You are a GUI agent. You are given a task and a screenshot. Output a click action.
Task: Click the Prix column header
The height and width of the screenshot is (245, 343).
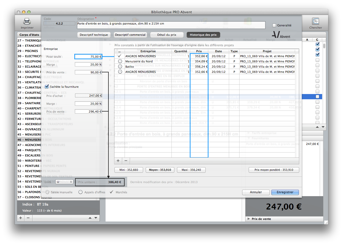click(199, 51)
